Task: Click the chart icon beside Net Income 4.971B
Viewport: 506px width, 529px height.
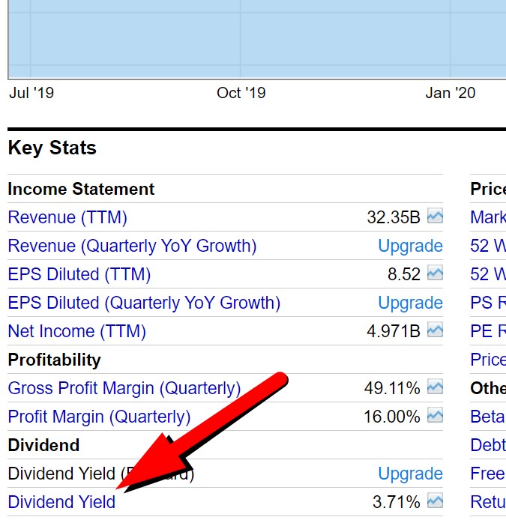Action: 435,331
